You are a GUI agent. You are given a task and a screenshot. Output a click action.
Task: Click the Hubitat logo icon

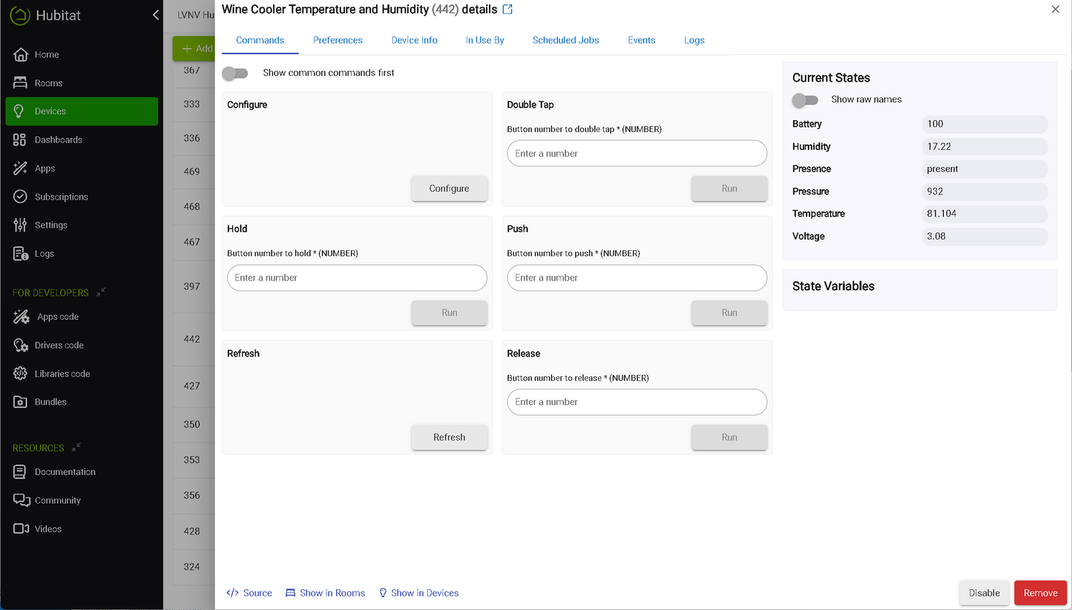pos(19,15)
